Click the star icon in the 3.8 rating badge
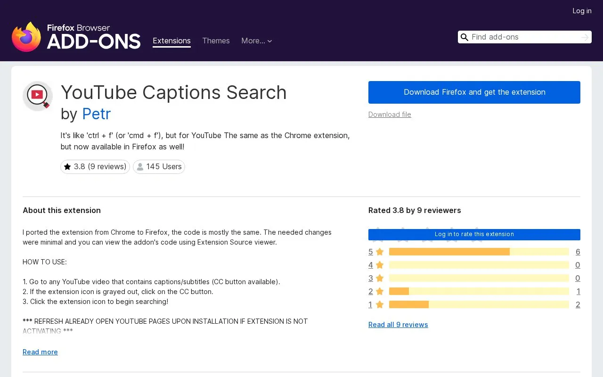Image resolution: width=603 pixels, height=377 pixels. click(67, 167)
